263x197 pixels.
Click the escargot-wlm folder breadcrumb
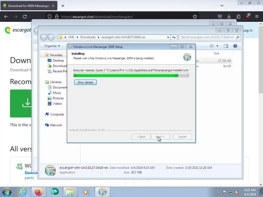pyautogui.click(x=123, y=37)
